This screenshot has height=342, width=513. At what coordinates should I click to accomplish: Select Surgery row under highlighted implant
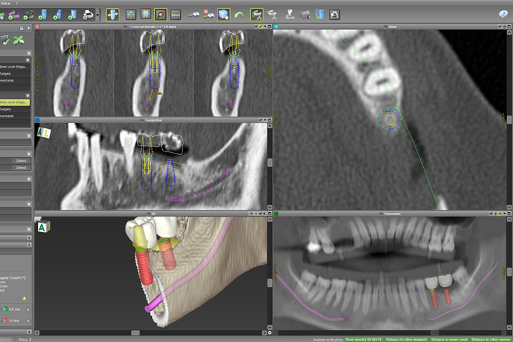point(15,109)
